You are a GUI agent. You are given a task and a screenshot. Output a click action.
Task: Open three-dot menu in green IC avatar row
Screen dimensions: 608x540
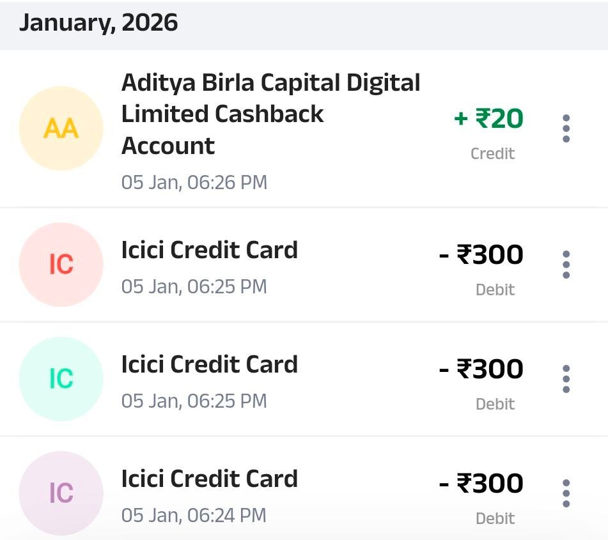click(566, 379)
